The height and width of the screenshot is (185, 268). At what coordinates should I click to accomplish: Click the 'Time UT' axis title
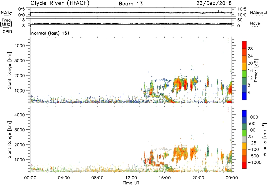(x=131, y=183)
